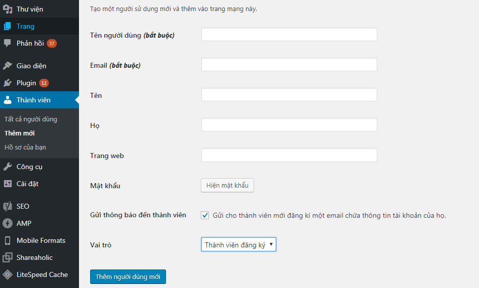Open the Cài đặt settings icon
Viewport: 479px width, 288px height.
tap(8, 184)
